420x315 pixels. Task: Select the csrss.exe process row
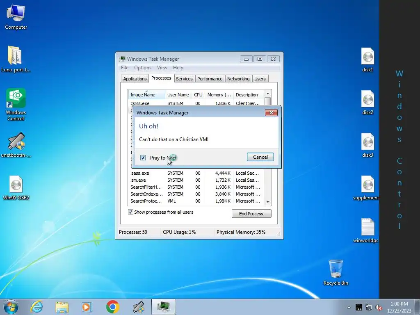tap(196, 103)
